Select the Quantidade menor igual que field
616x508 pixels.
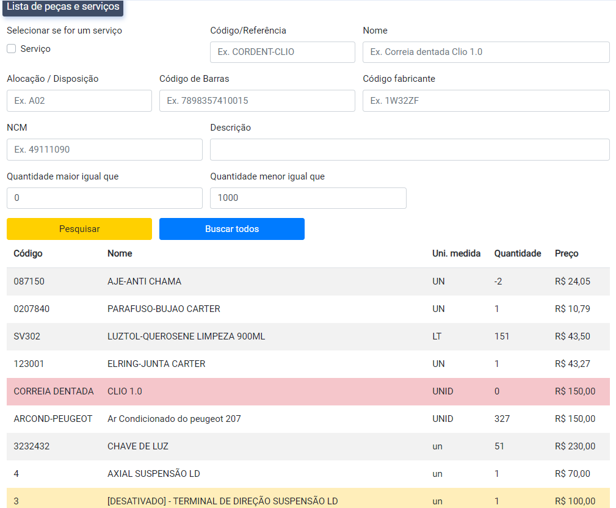tap(308, 198)
